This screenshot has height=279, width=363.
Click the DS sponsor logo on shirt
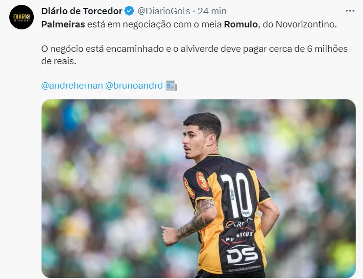point(242,254)
